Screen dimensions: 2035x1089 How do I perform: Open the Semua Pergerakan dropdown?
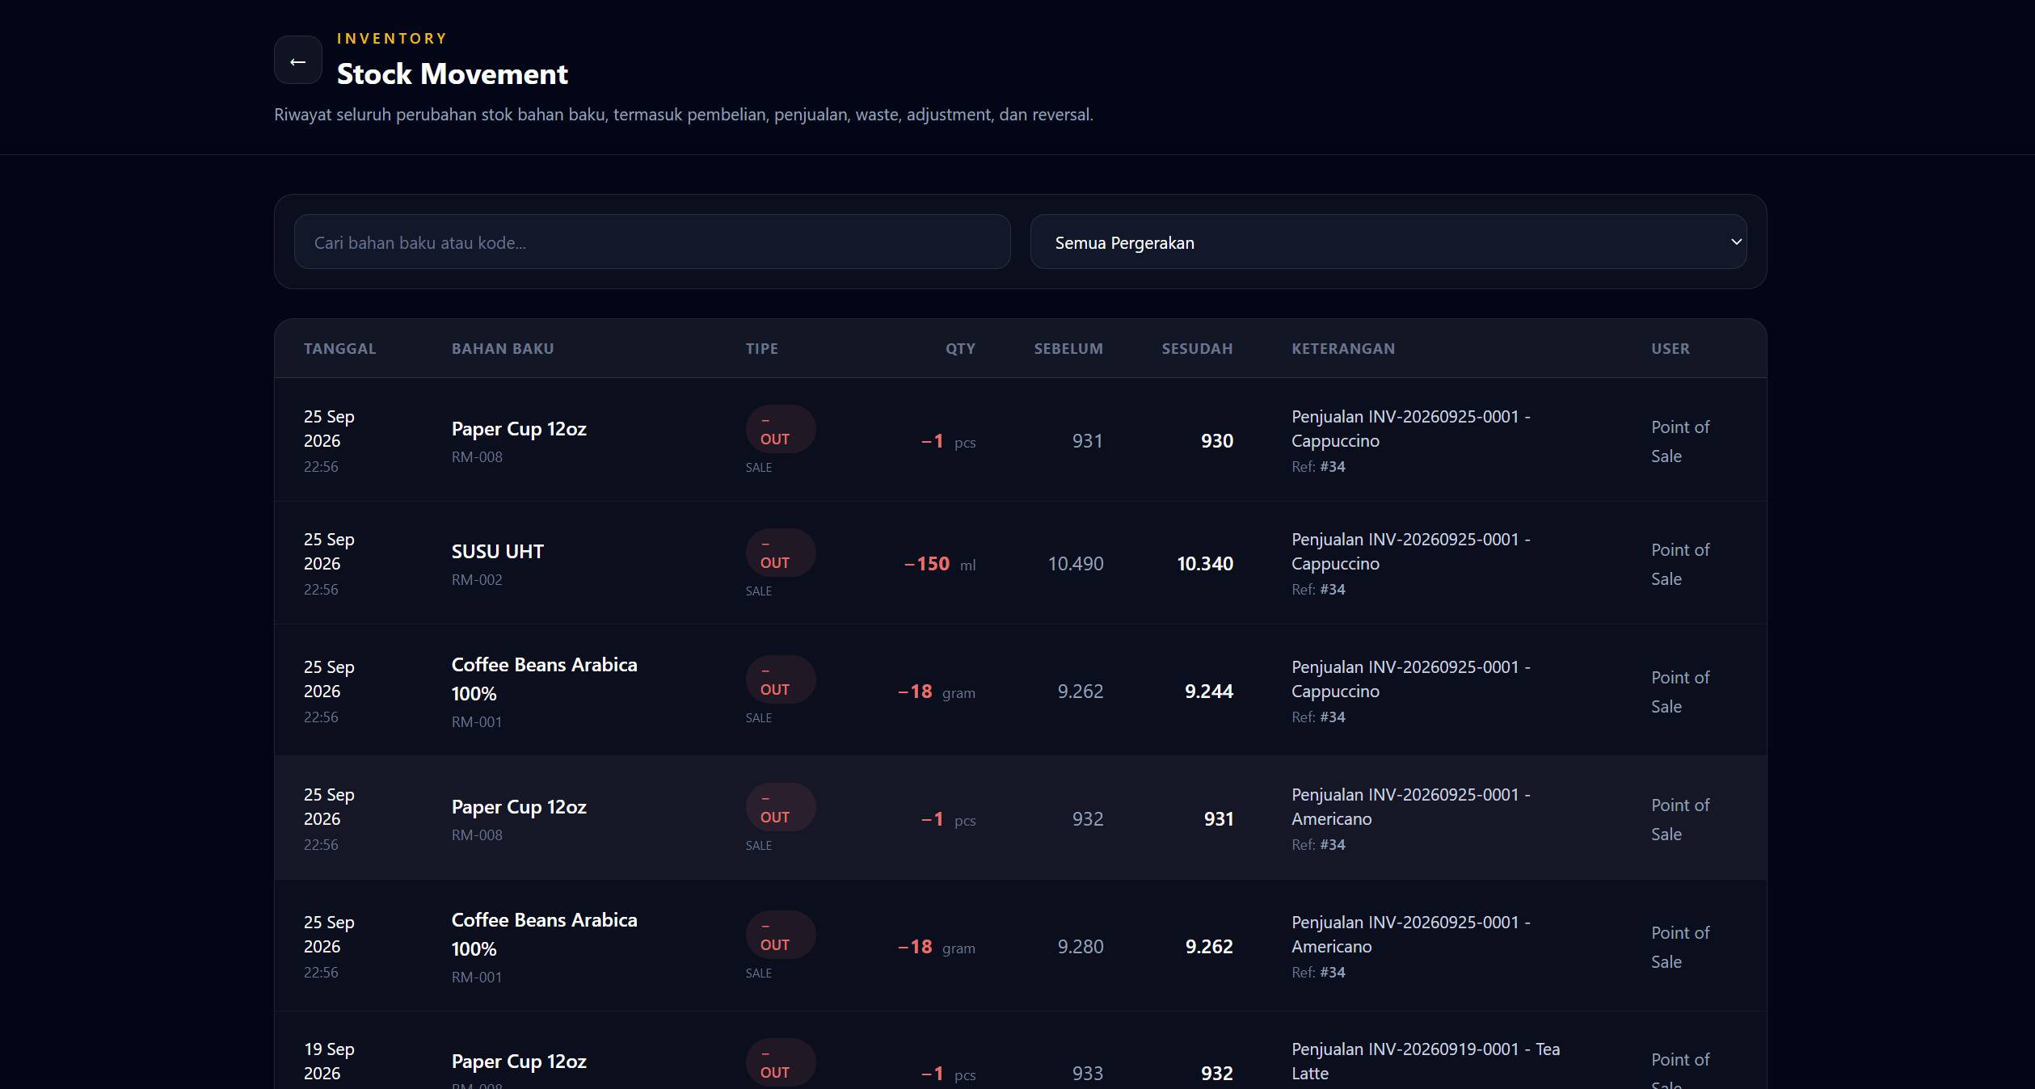[1388, 242]
